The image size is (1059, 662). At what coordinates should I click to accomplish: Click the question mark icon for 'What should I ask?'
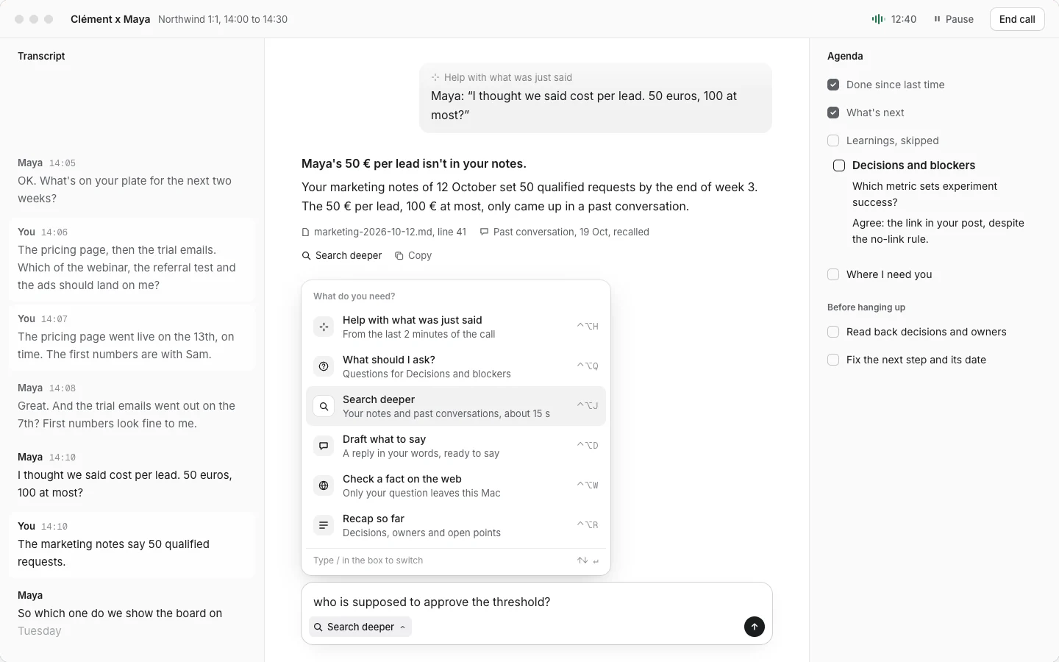point(324,366)
